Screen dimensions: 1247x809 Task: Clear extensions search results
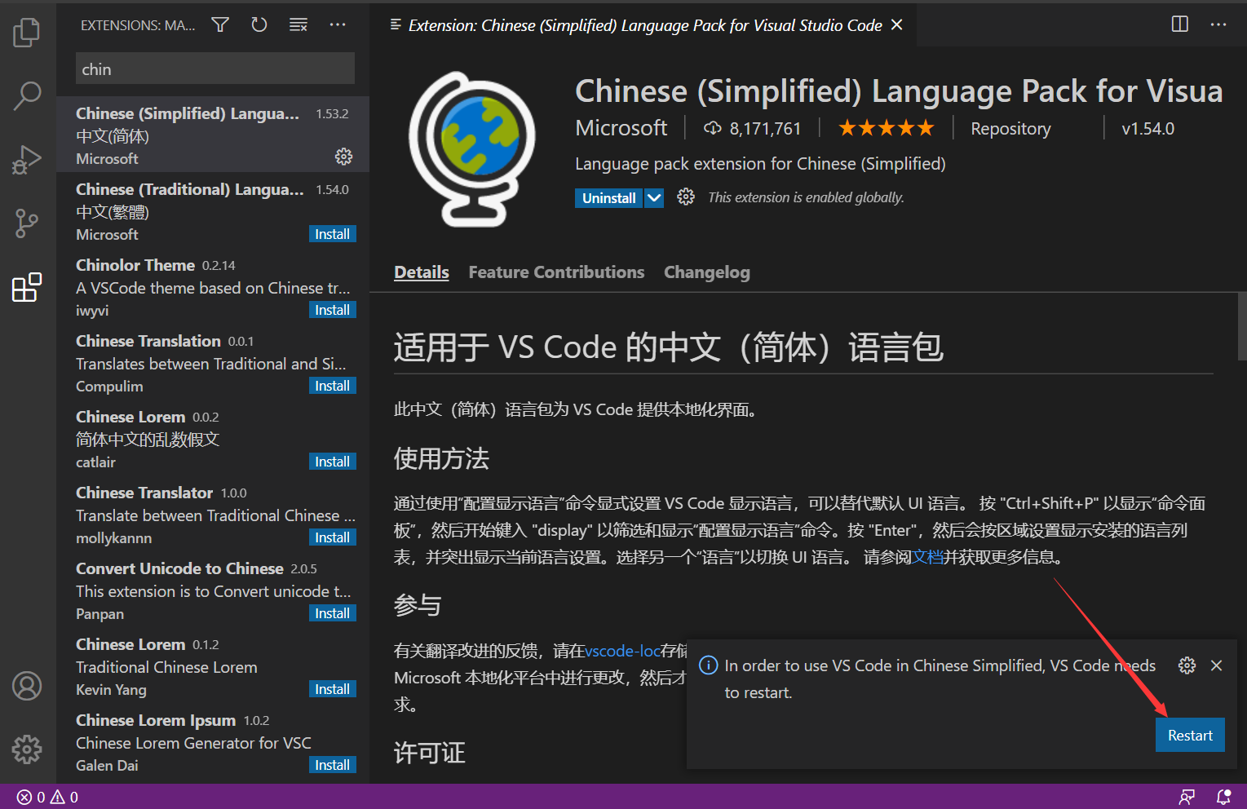click(298, 25)
